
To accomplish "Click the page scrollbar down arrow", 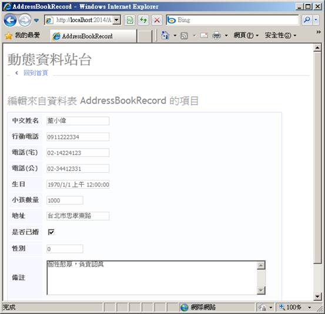I will (x=317, y=296).
